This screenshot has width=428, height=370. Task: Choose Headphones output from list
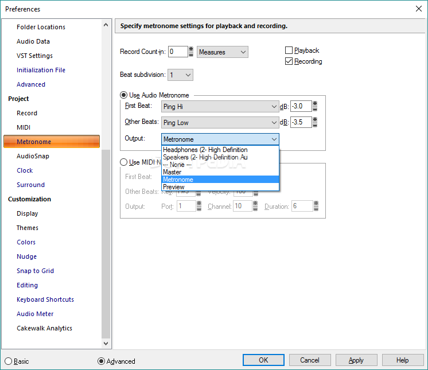(220, 150)
